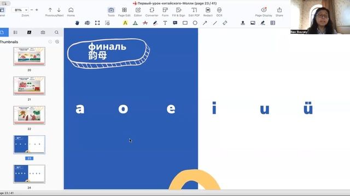Zoom out with the minus button

32,10
